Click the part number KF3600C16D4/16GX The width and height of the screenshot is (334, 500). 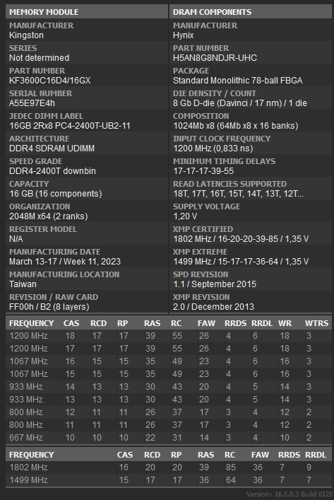pyautogui.click(x=49, y=81)
